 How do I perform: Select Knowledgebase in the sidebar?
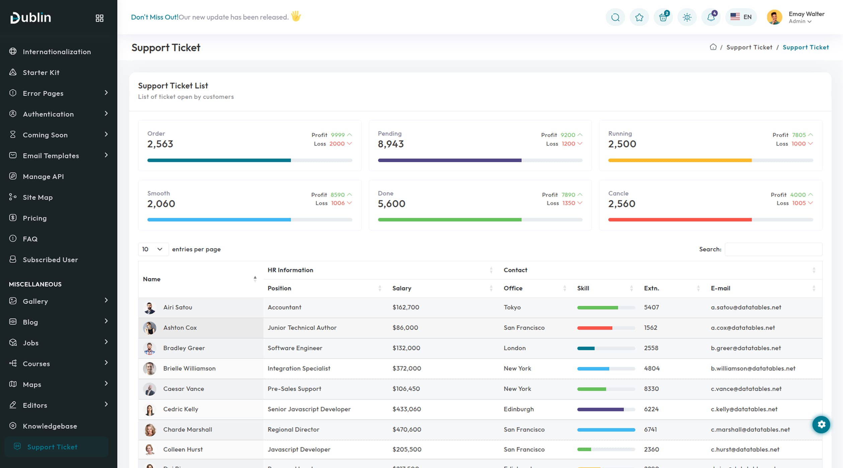pos(50,426)
